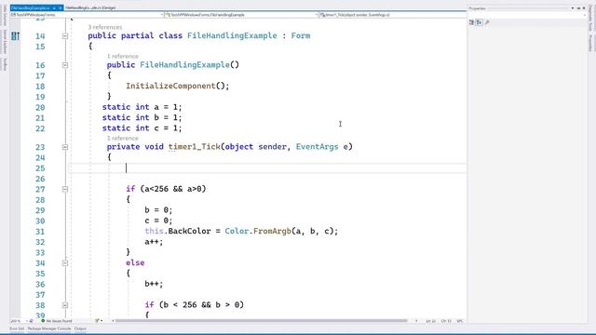The image size is (596, 335).
Task: Open the class type navigation dropdown
Action: [242, 15]
